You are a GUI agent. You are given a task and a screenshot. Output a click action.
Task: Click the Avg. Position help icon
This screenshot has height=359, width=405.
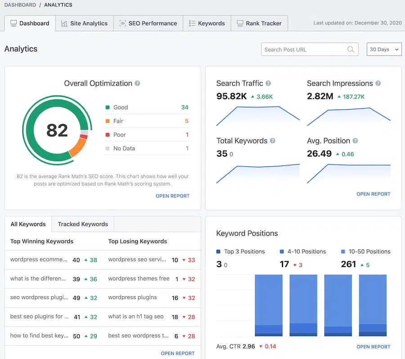point(355,140)
